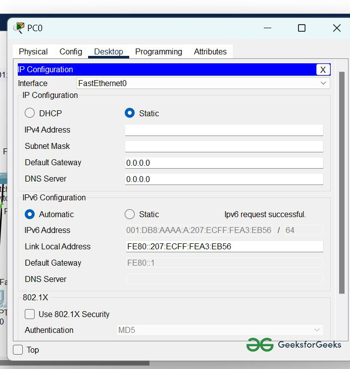
Task: Click the PC0 window title icon
Action: click(19, 28)
